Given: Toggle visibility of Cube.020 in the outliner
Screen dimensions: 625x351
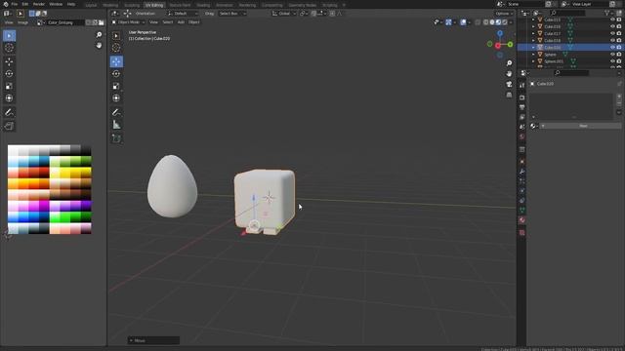Looking at the screenshot, I should (x=612, y=48).
